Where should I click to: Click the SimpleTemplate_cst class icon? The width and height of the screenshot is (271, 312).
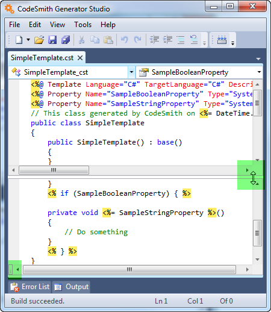pyautogui.click(x=16, y=72)
